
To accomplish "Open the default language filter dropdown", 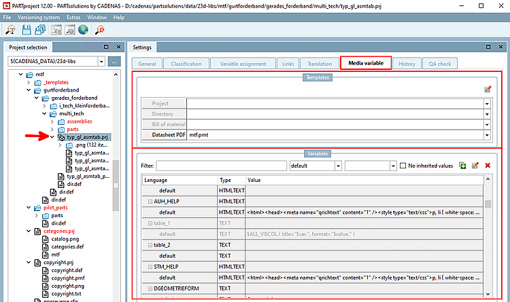I will coord(337,166).
